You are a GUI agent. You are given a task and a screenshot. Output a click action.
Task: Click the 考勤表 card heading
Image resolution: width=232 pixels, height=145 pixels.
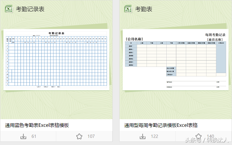pyautogui.click(x=144, y=9)
